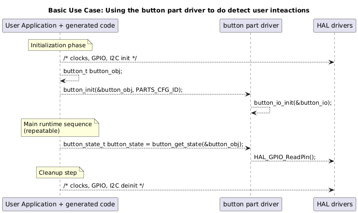Select the bottom 'User Application + generated code' box
This screenshot has height=213, width=358.
[60, 204]
